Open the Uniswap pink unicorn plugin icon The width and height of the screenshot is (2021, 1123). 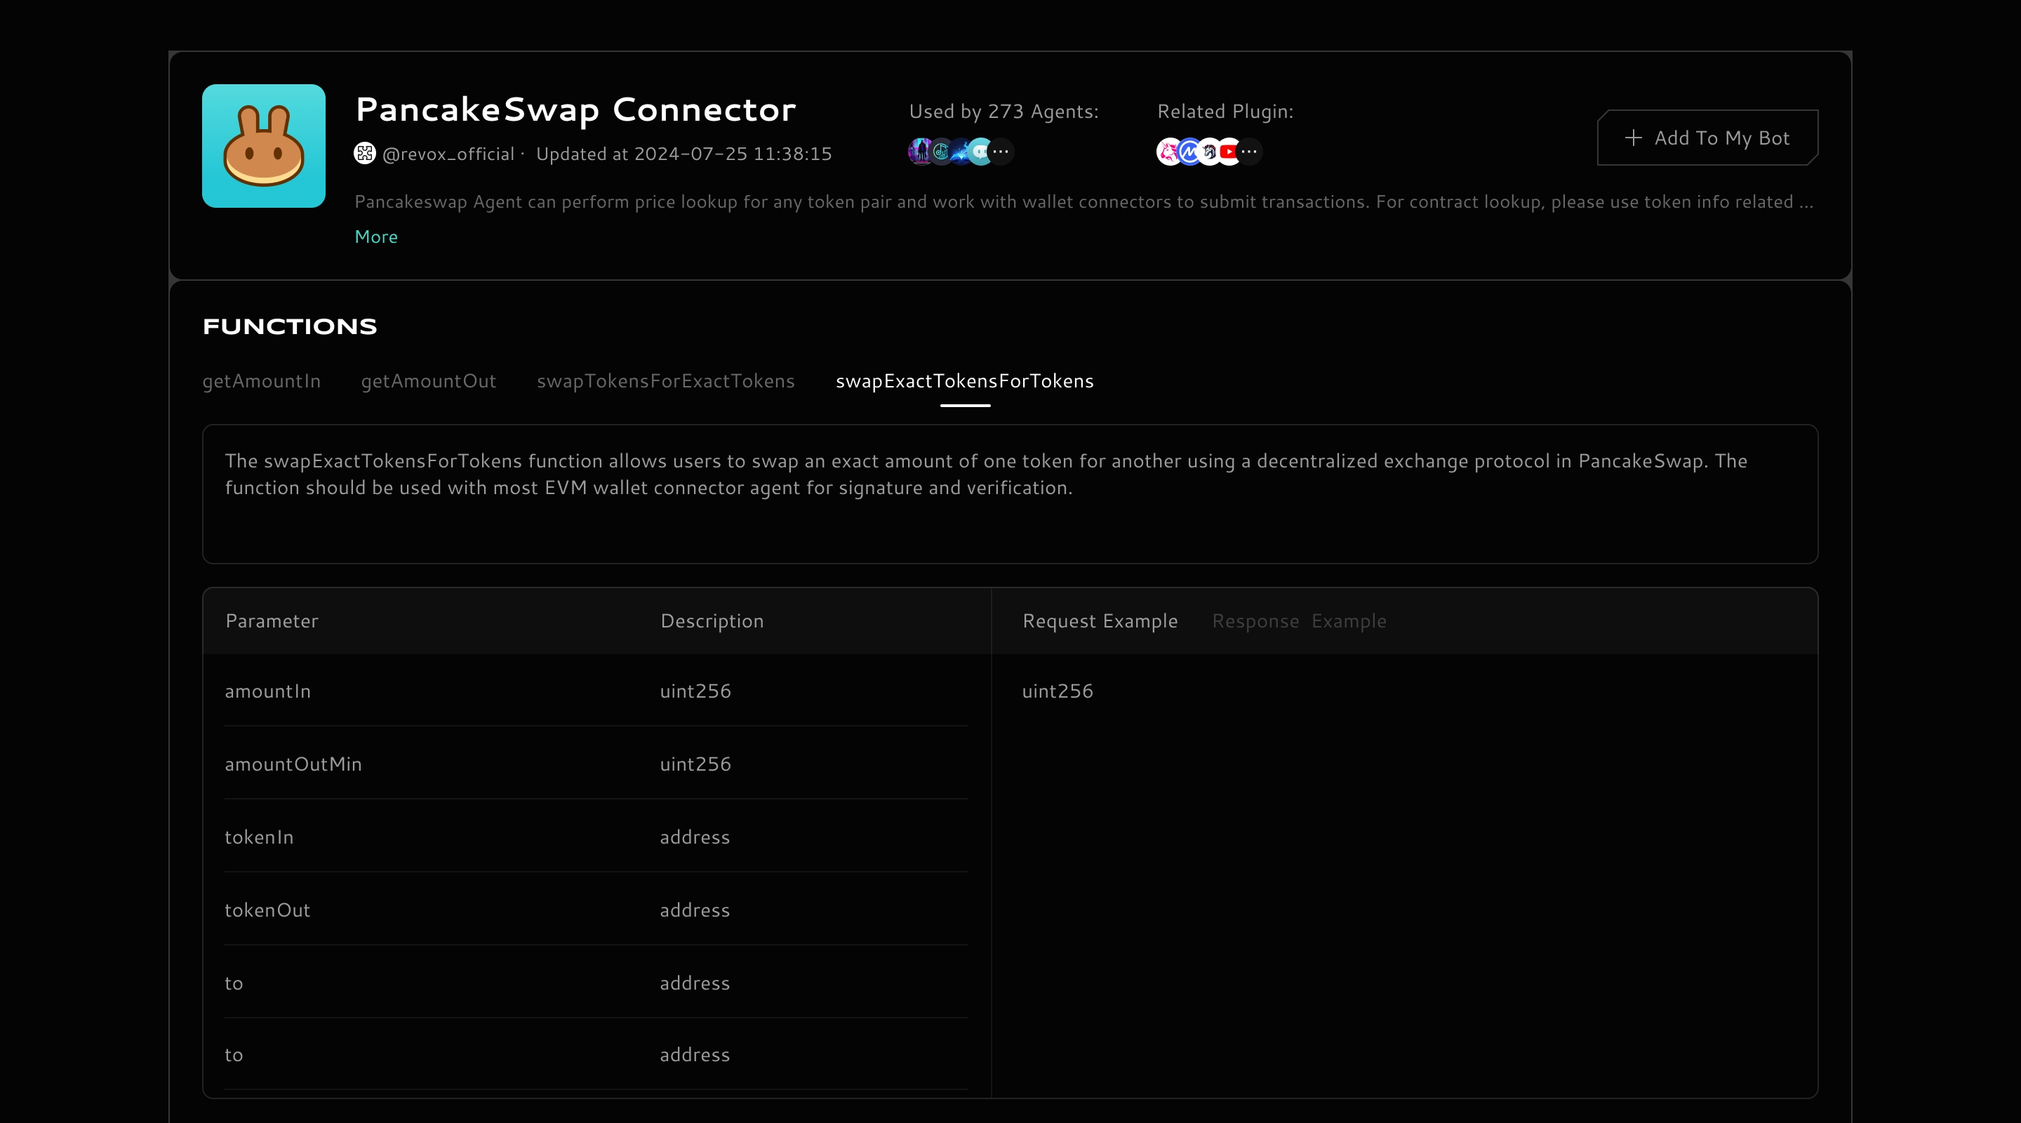[x=1168, y=152]
